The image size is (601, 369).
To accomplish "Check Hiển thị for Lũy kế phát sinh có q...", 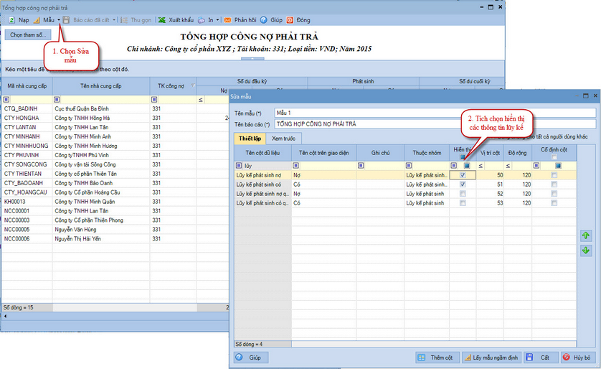I will (x=463, y=203).
